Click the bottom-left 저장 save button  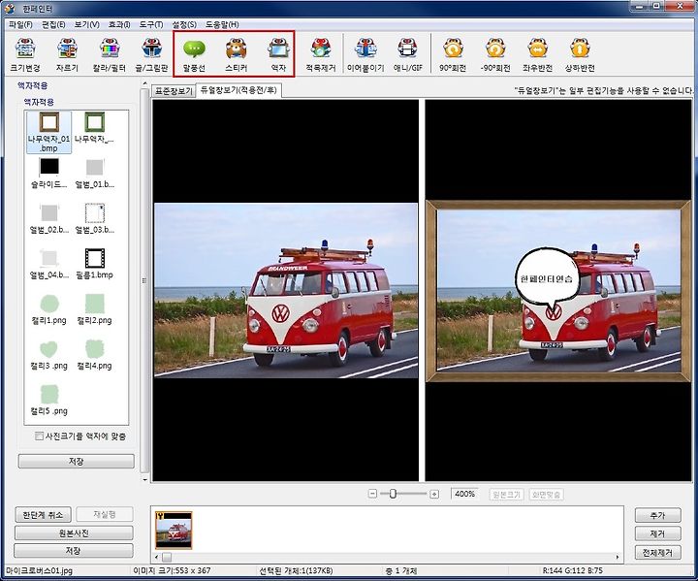(74, 551)
